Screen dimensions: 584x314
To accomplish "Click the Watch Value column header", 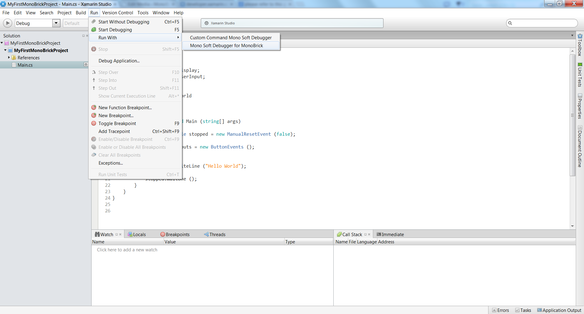I will click(224, 242).
